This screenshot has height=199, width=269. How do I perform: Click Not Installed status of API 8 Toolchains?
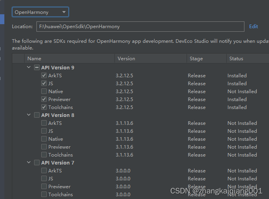pos(242,155)
